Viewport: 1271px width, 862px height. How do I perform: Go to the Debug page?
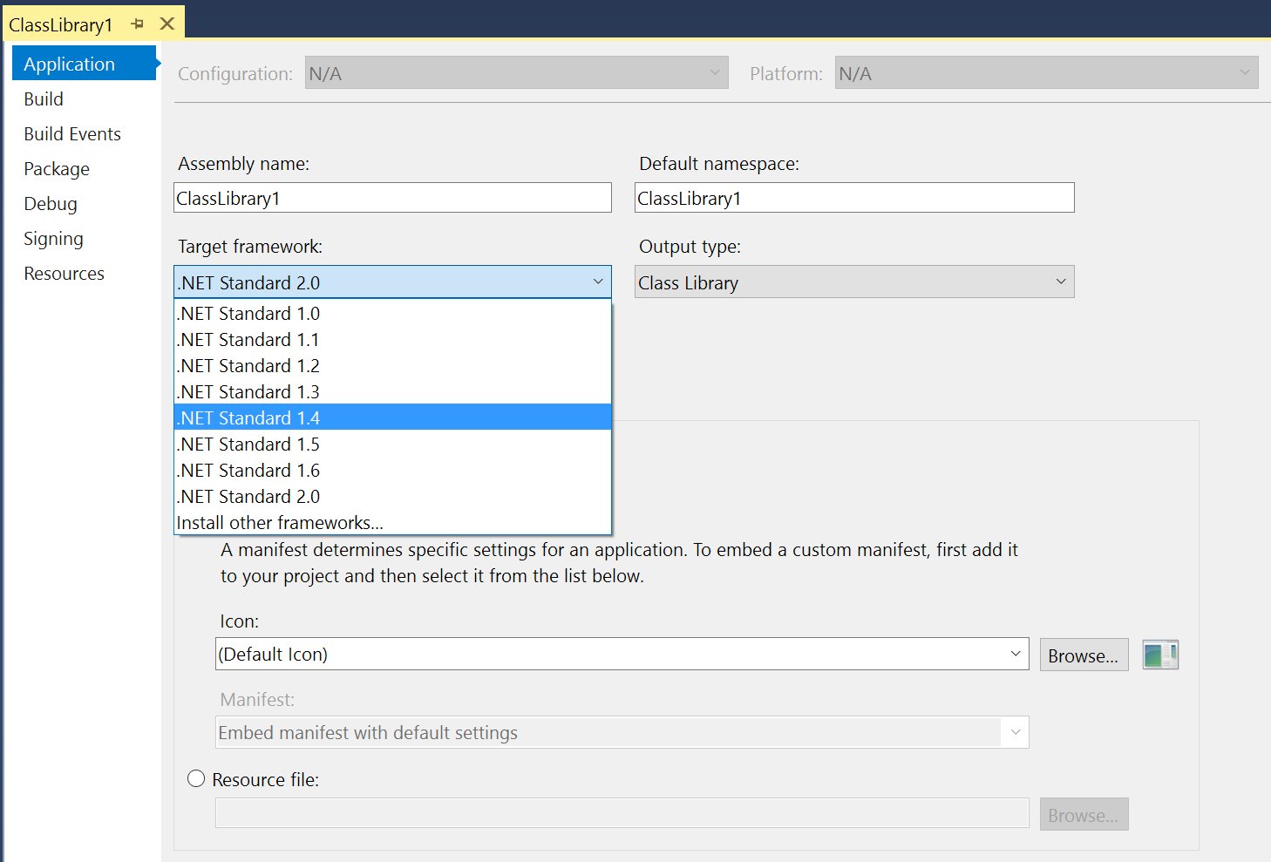click(51, 203)
